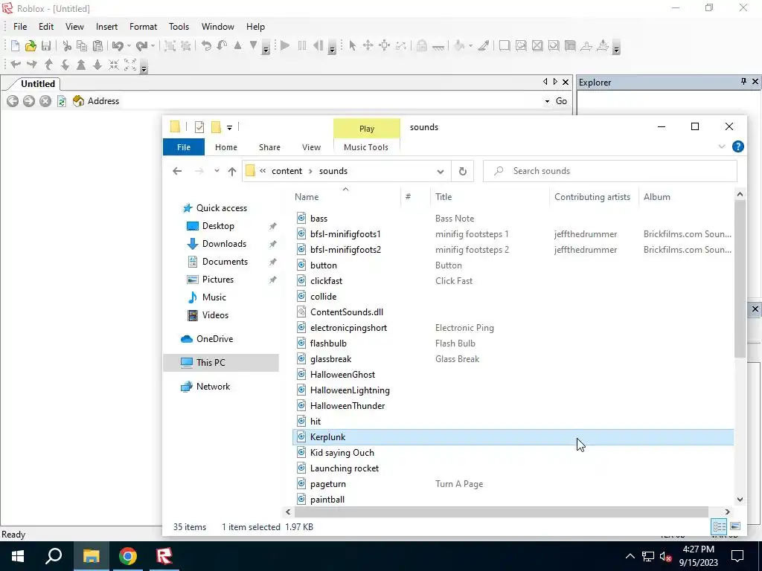Viewport: 762px width, 571px height.
Task: Expand the File Explorer ribbon chevron
Action: (x=722, y=146)
